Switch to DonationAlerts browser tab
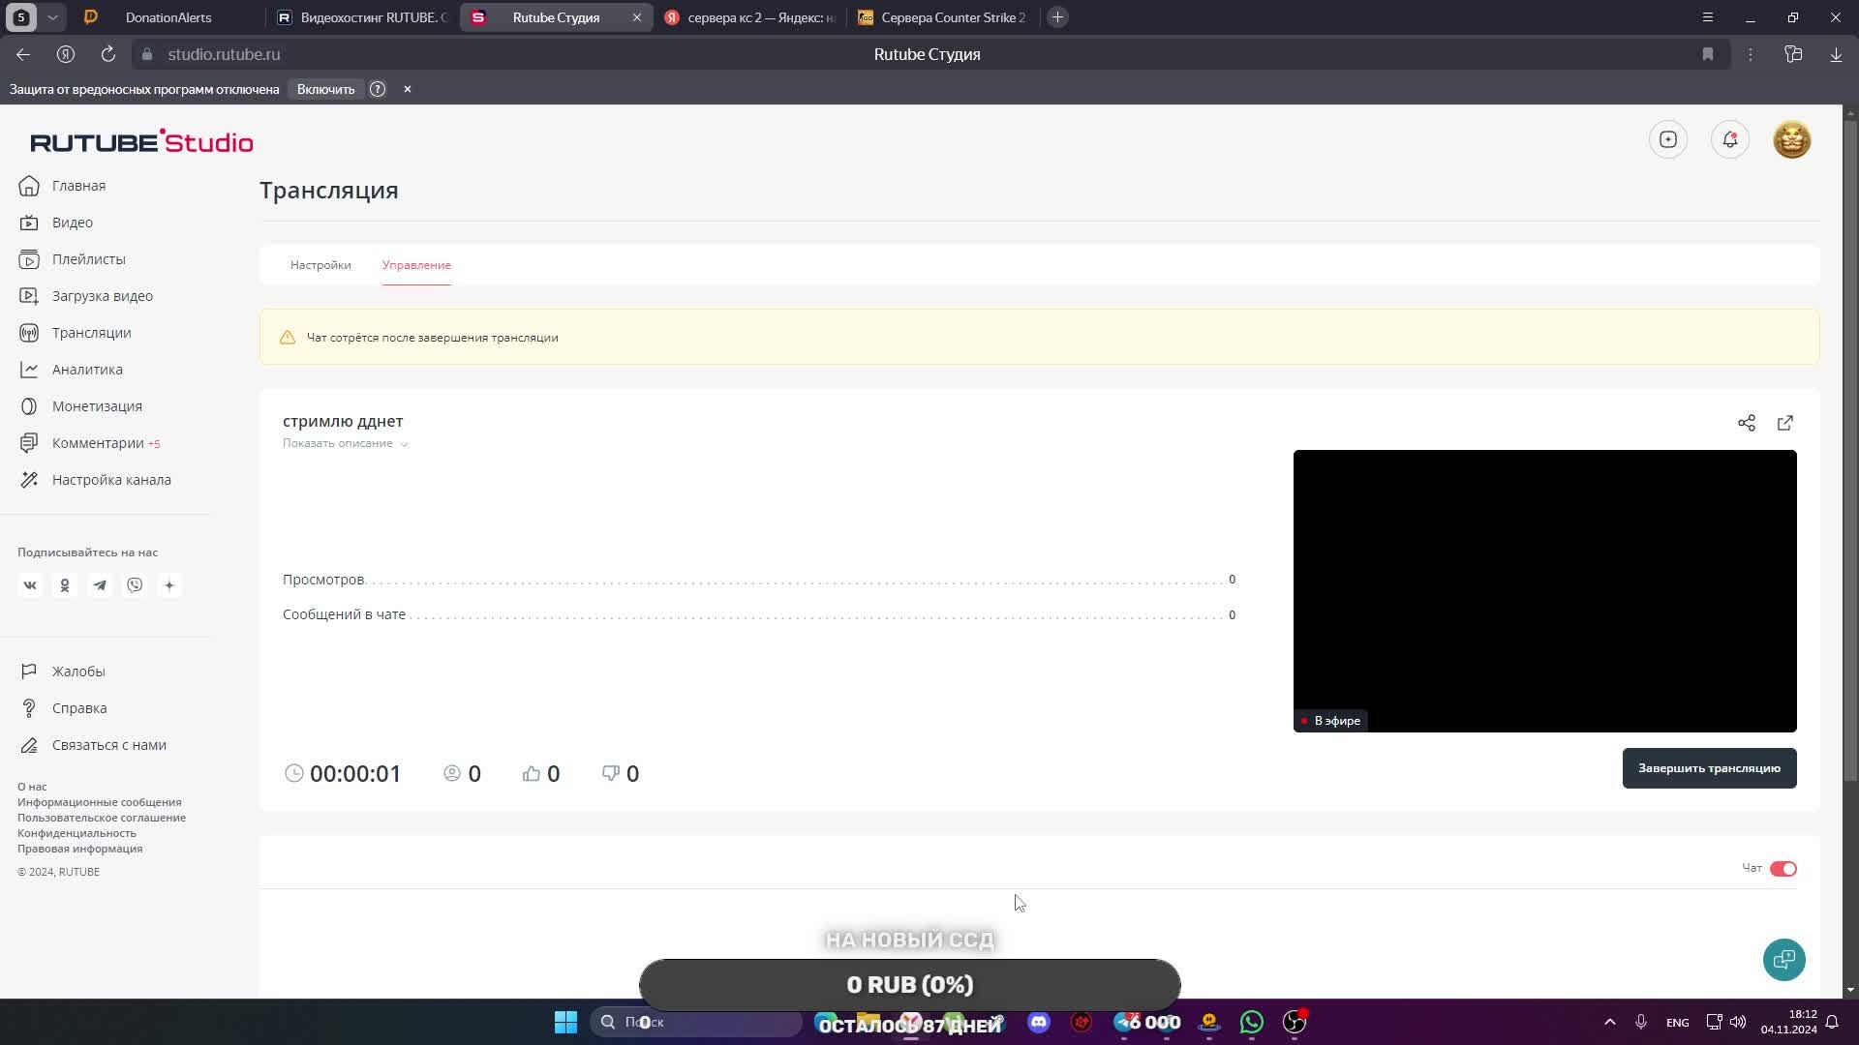 pyautogui.click(x=168, y=17)
